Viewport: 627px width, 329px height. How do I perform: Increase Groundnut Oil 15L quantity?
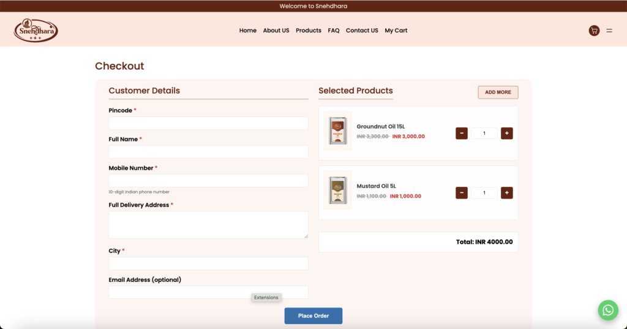coord(506,134)
